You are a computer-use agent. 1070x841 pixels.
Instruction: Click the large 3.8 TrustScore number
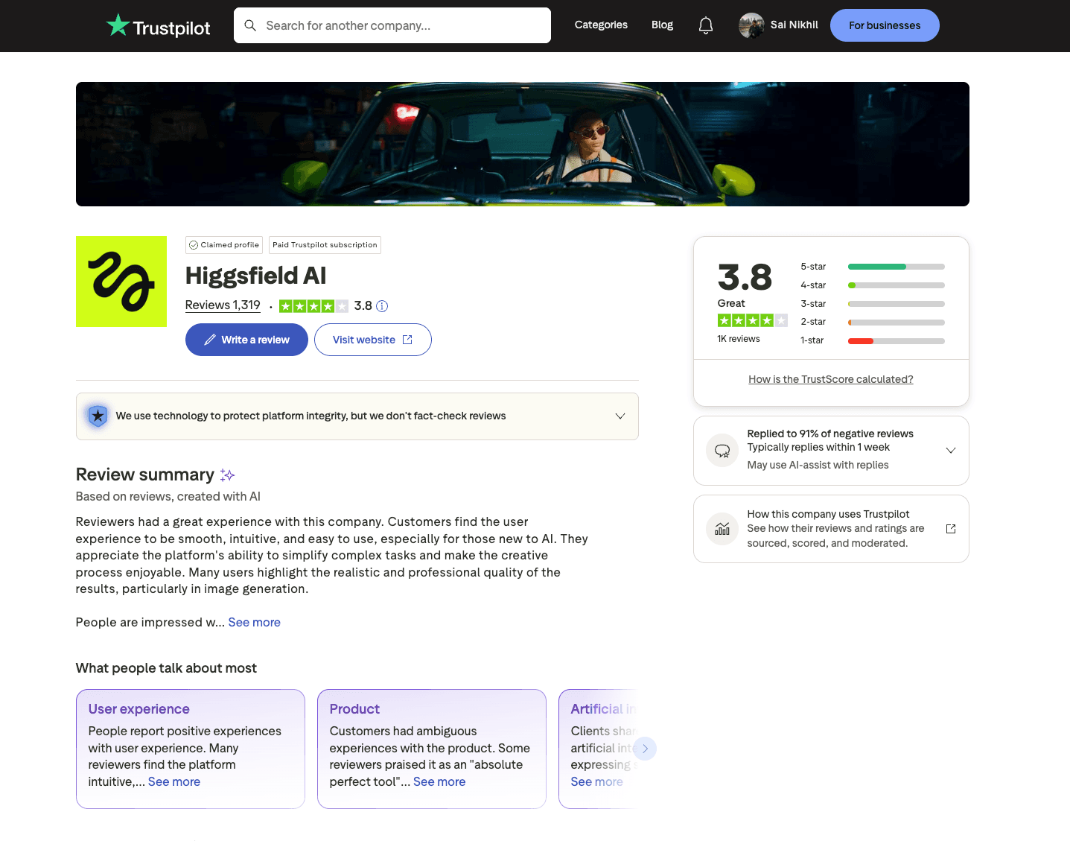pos(745,278)
